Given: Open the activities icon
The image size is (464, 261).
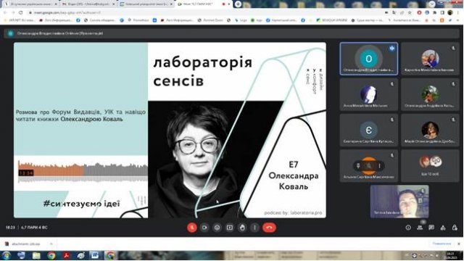Looking at the screenshot, I should pos(443,227).
